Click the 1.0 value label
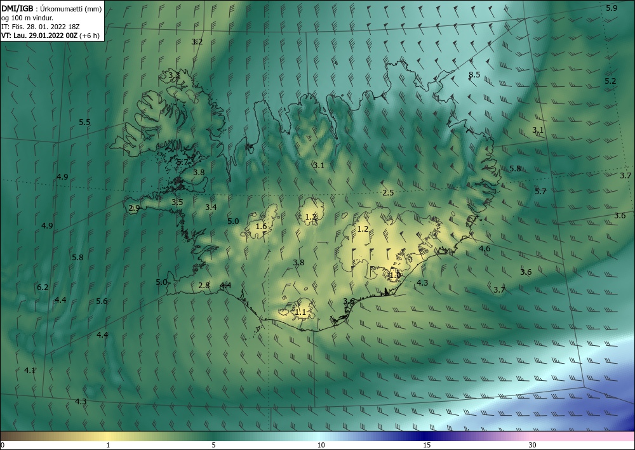Viewport: 635px width, 450px height. click(x=395, y=275)
